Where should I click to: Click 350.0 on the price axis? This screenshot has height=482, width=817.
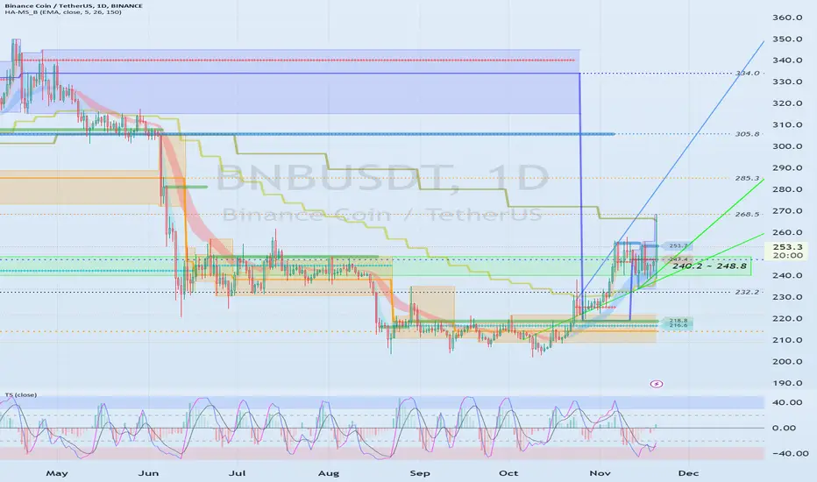[787, 39]
